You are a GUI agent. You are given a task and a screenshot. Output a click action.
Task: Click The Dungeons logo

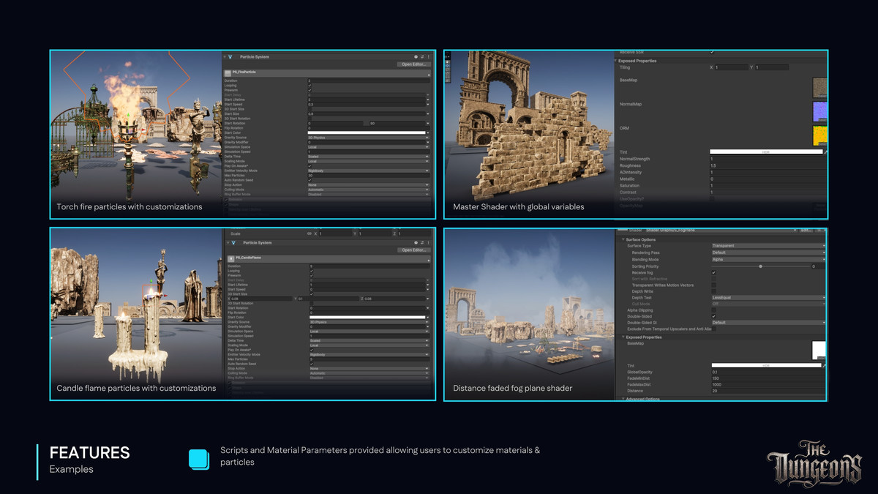pos(814,463)
